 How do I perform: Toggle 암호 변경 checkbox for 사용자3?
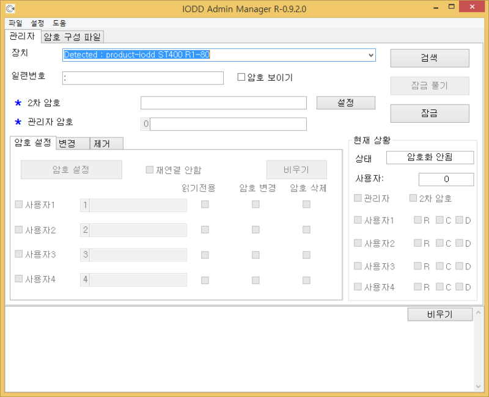coord(256,255)
